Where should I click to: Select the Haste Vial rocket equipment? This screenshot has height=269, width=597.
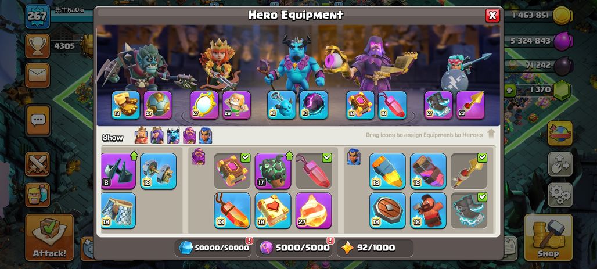coord(387,171)
